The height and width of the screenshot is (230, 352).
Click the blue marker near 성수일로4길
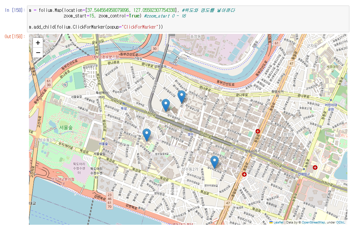(147, 135)
